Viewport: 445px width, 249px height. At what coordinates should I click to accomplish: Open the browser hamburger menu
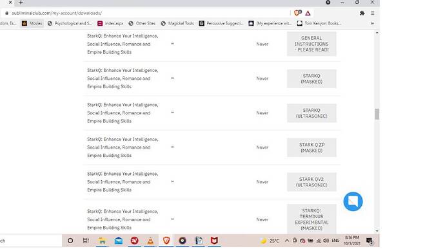click(372, 13)
